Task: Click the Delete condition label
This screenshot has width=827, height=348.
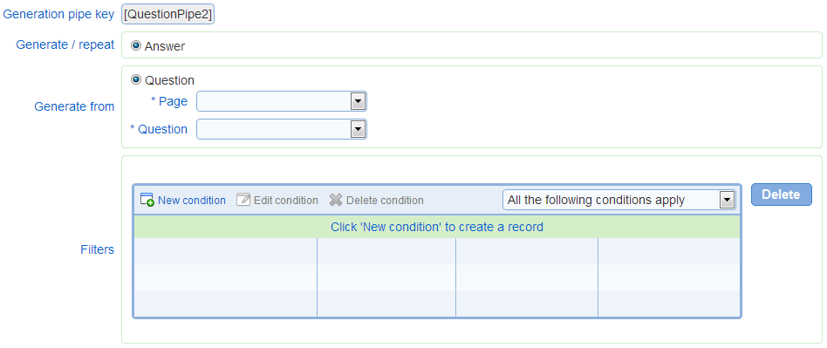Action: coord(385,201)
